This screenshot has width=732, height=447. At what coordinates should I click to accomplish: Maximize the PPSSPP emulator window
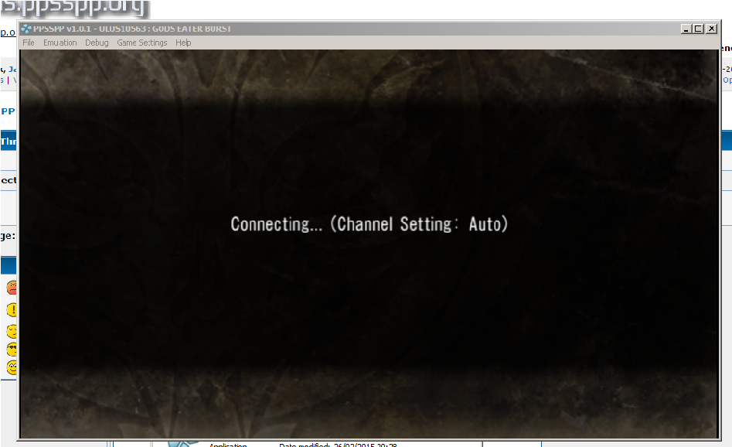[x=698, y=29]
